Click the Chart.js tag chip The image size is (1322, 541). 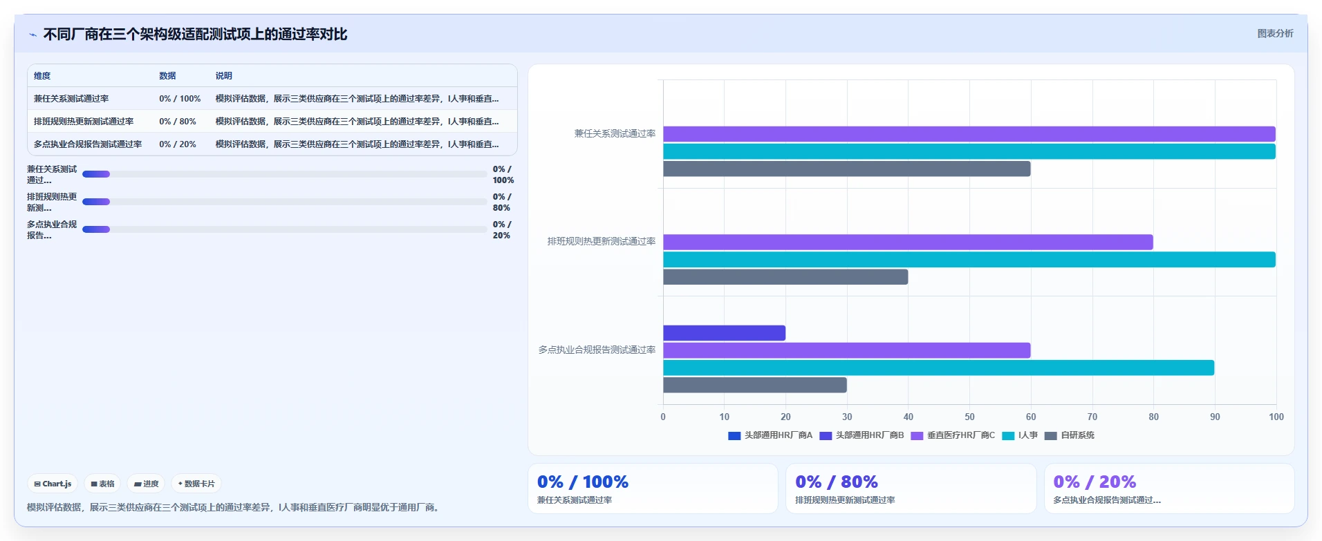point(53,484)
